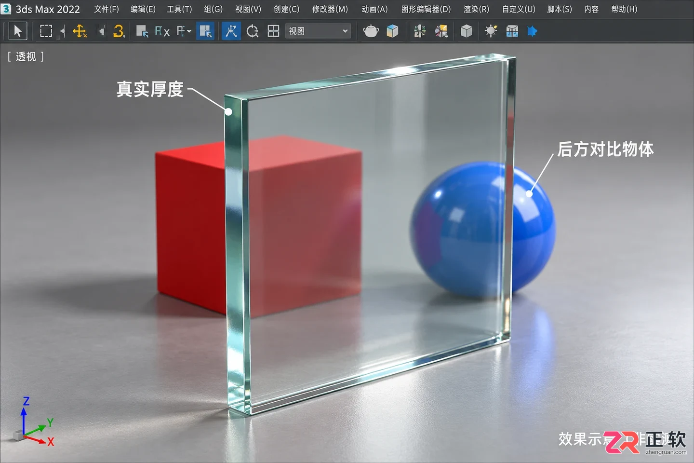Viewport: 694px width, 463px height.
Task: Open the 内容 menu
Action: [x=591, y=9]
